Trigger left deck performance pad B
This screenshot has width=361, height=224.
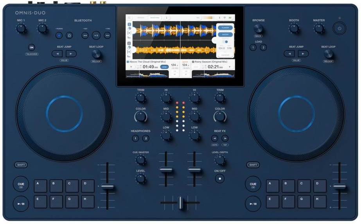(x=56, y=186)
